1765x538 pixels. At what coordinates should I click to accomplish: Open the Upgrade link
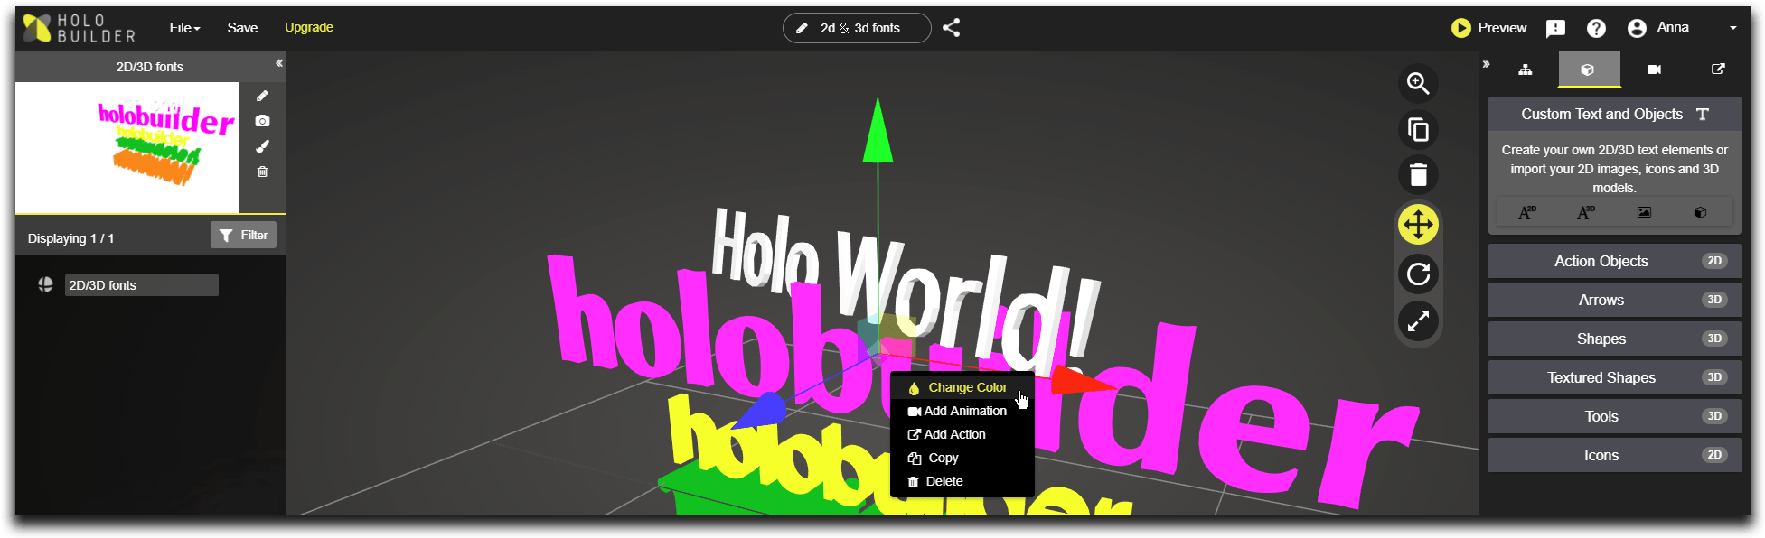pos(309,28)
